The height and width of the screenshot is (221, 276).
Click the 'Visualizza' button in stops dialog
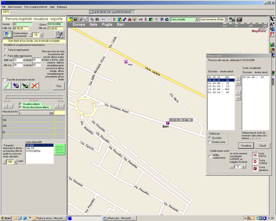point(246,146)
